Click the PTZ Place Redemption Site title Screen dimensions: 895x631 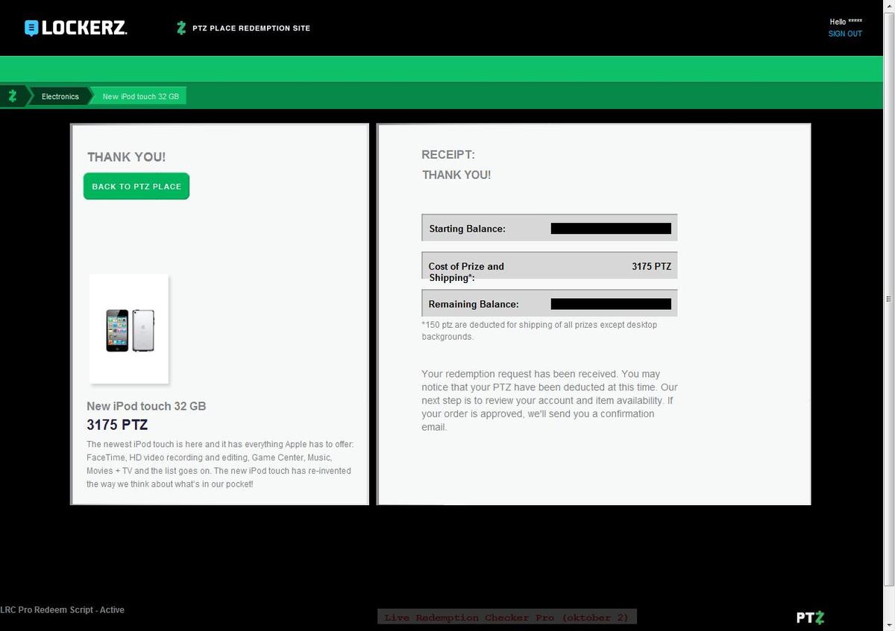tap(251, 28)
